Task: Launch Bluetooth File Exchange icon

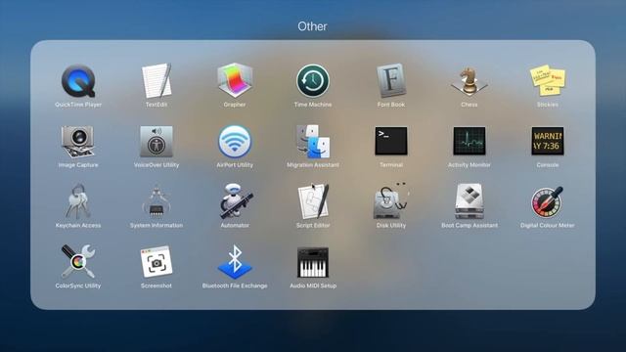Action: [x=235, y=262]
